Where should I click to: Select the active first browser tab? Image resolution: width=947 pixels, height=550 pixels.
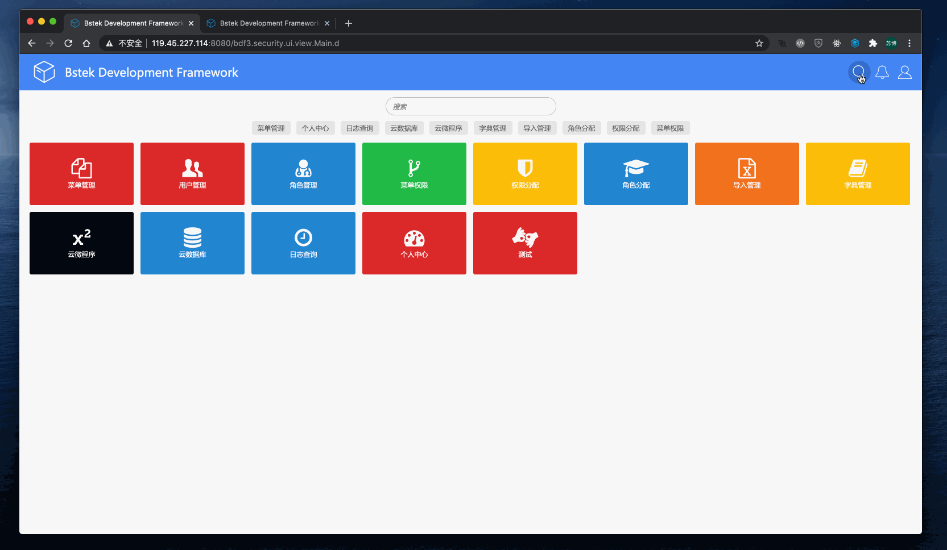[x=132, y=23]
